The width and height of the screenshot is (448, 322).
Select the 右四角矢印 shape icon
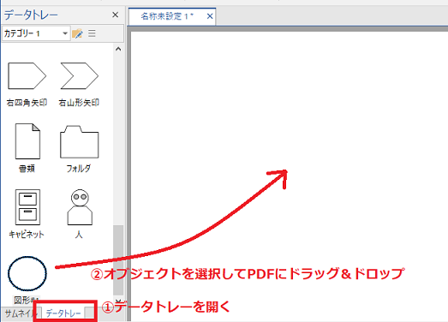27,75
